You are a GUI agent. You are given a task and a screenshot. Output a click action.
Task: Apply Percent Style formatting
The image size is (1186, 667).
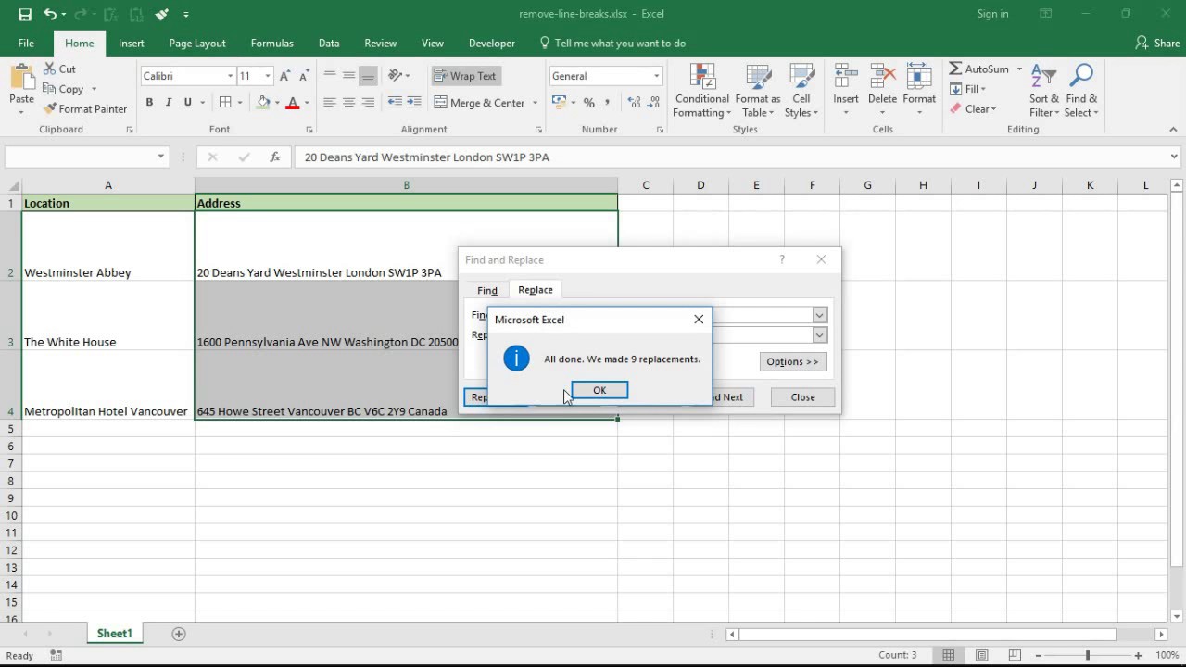pos(588,103)
